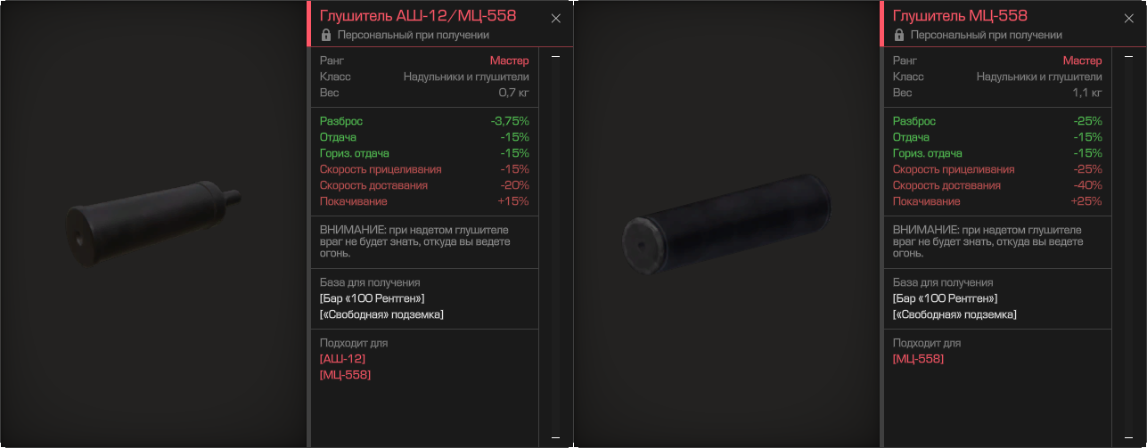Open the «Свободная» подземка link in the Глушитель МЦ-558 panel
The width and height of the screenshot is (1147, 448).
tap(954, 314)
